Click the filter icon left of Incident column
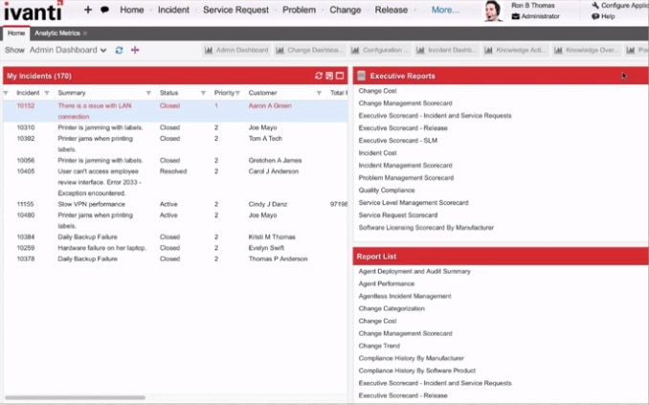This screenshot has height=405, width=649. pyautogui.click(x=6, y=93)
